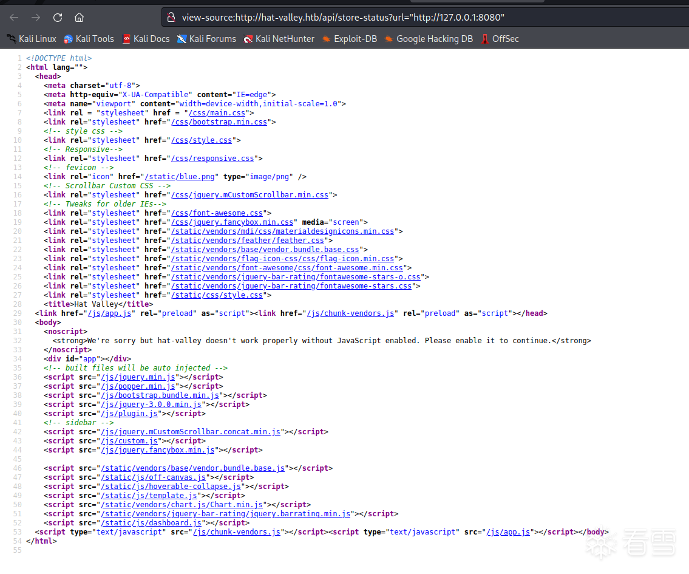Open the hoverable-collapse.js link
The height and width of the screenshot is (574, 689).
tap(171, 487)
